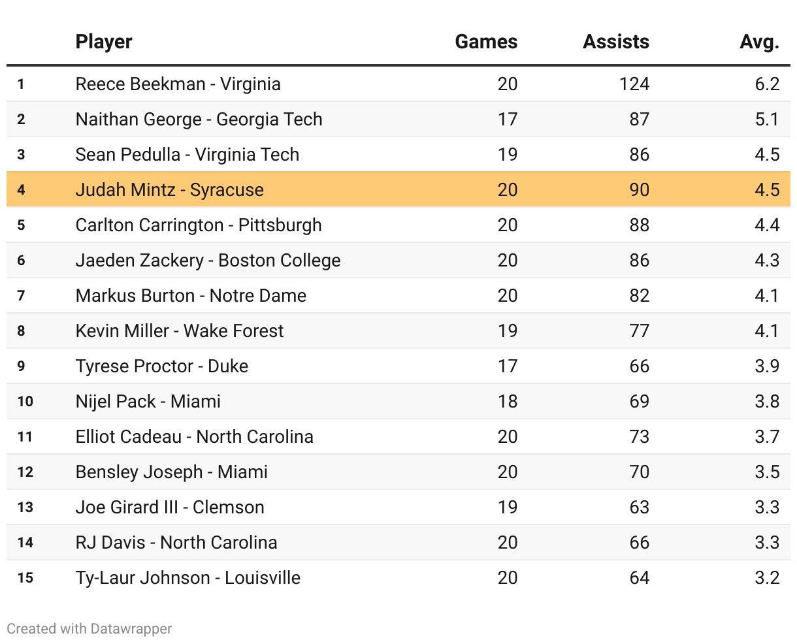Click Bensley Joseph - Miami entry
The image size is (797, 644).
(171, 472)
